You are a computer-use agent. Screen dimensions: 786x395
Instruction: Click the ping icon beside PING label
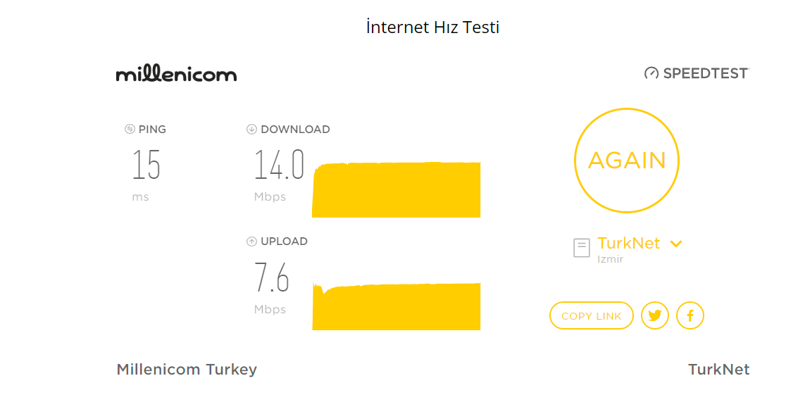click(x=130, y=129)
